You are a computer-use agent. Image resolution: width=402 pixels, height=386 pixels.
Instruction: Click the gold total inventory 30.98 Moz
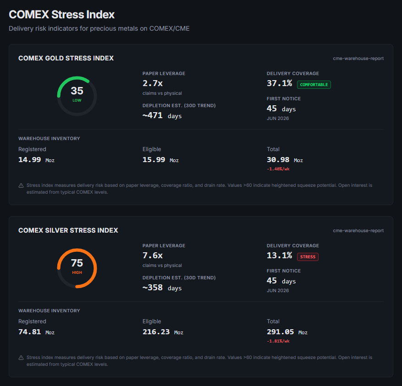tap(285, 160)
